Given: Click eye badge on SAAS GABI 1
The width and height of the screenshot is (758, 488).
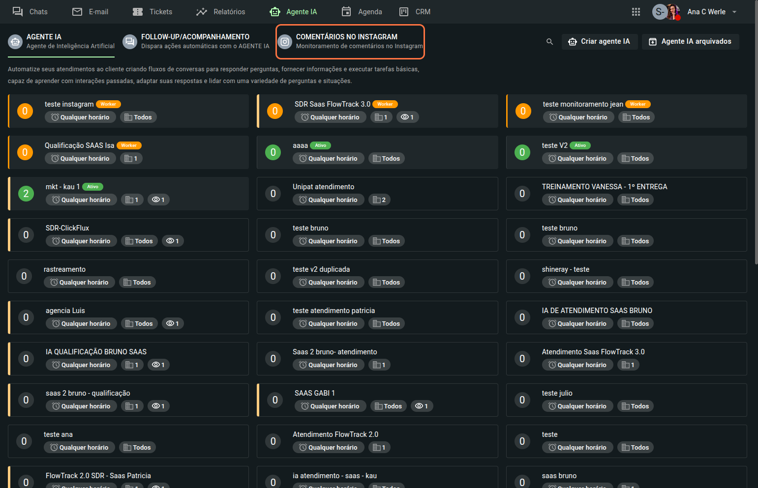Looking at the screenshot, I should tap(422, 406).
